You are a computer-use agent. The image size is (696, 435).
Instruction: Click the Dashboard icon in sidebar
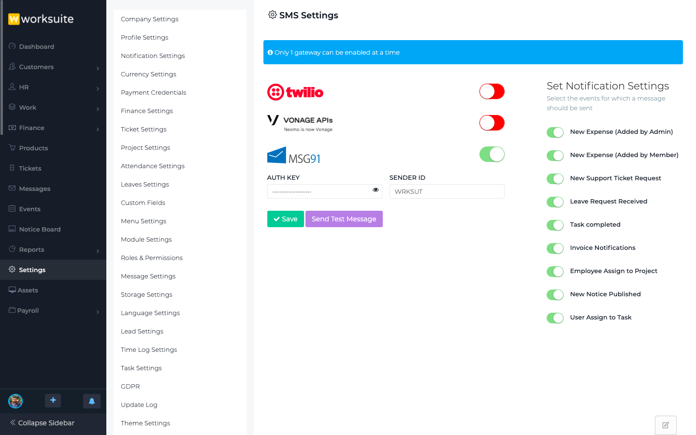(x=12, y=46)
